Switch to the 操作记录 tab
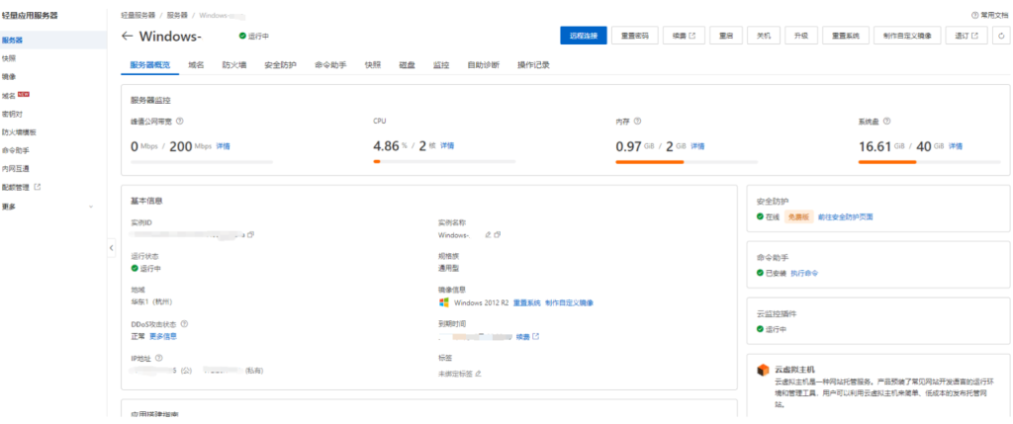The height and width of the screenshot is (424, 1013). (x=533, y=65)
